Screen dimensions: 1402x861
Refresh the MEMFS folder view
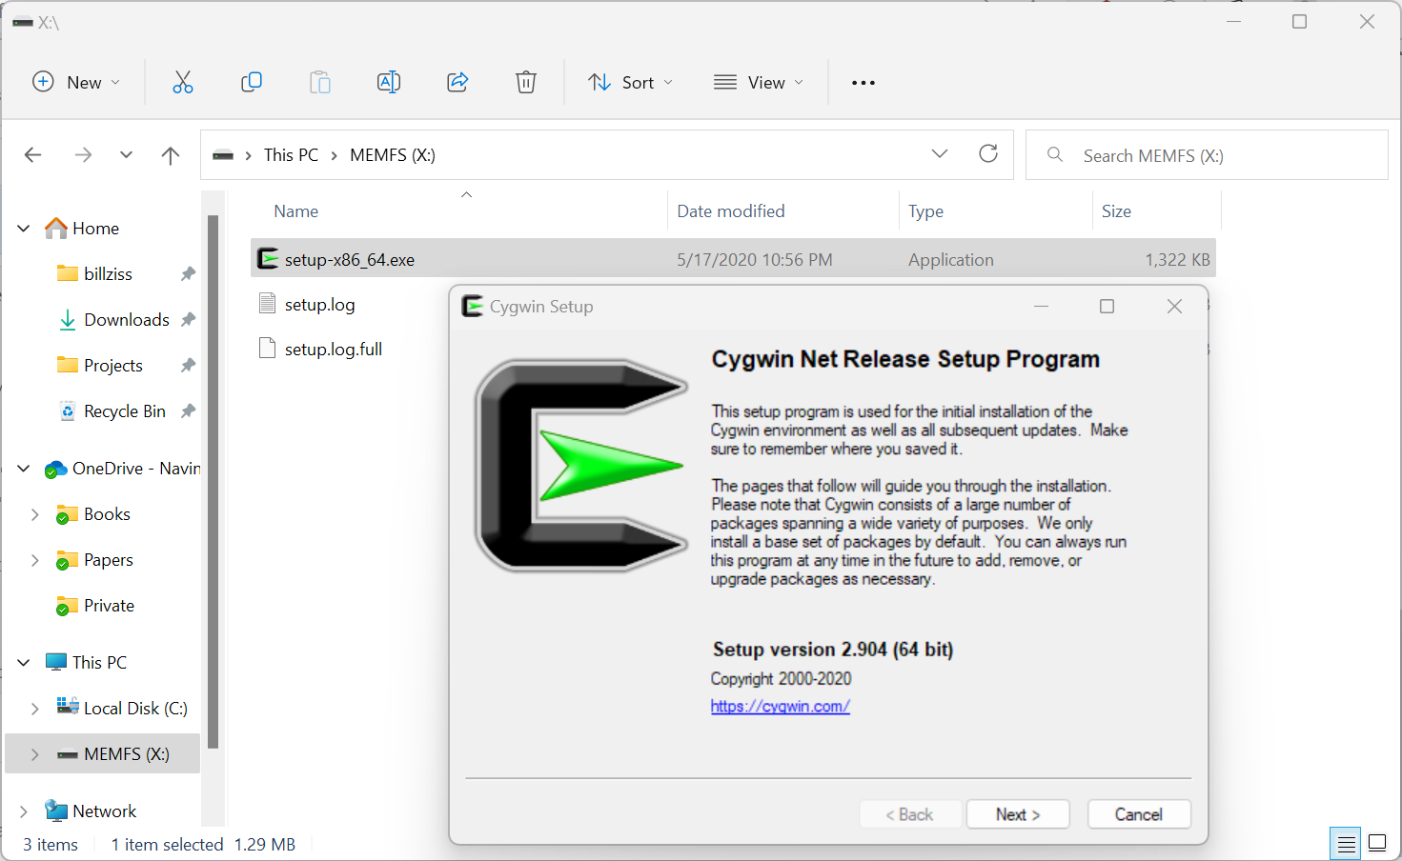[988, 153]
